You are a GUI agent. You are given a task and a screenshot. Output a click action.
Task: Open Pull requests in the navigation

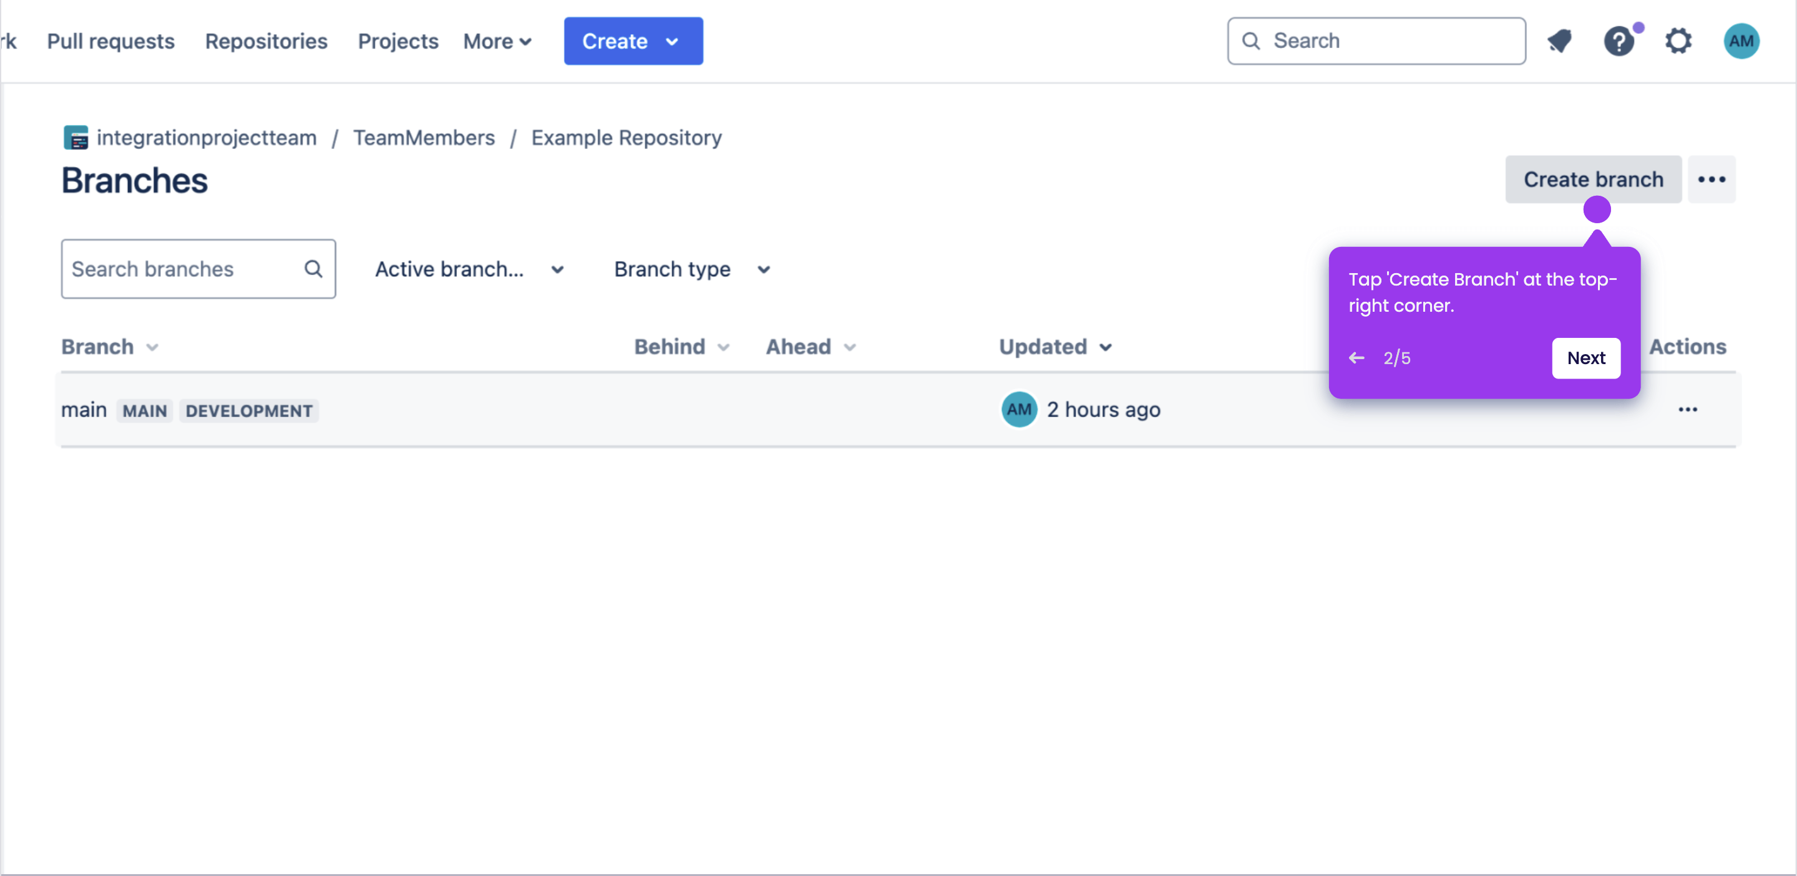(111, 42)
